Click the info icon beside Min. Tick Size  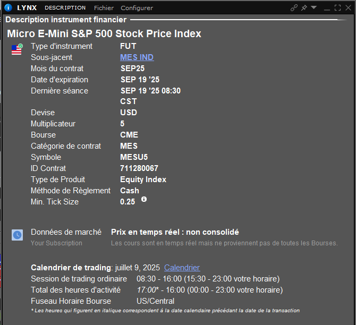tap(144, 199)
